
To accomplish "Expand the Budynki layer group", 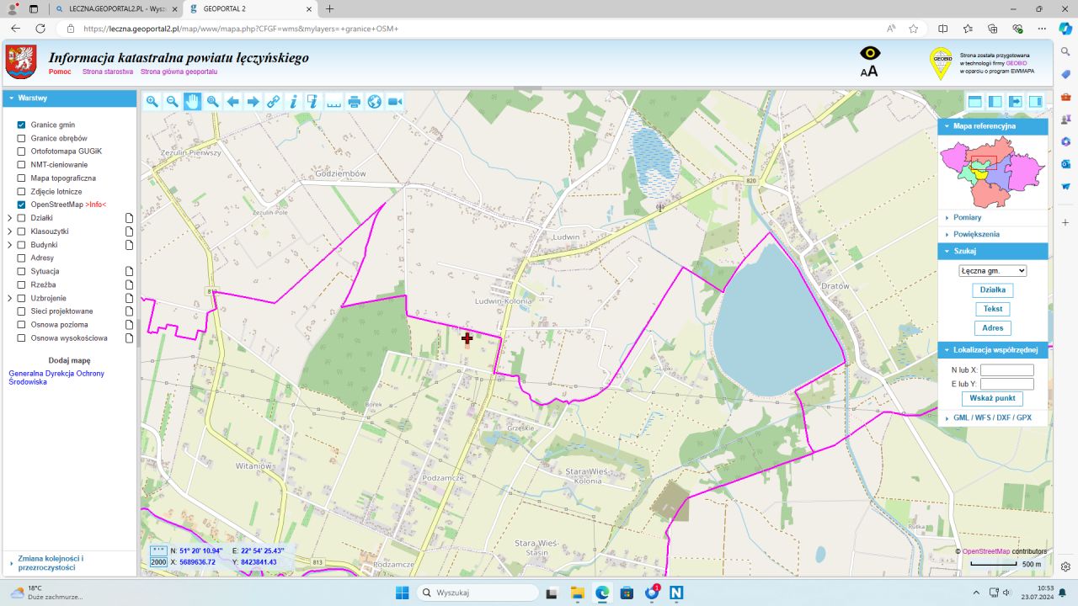I will click(9, 245).
